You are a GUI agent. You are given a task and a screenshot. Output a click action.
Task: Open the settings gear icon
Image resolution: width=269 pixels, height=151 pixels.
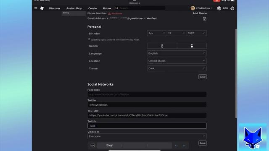pyautogui.click(x=232, y=8)
